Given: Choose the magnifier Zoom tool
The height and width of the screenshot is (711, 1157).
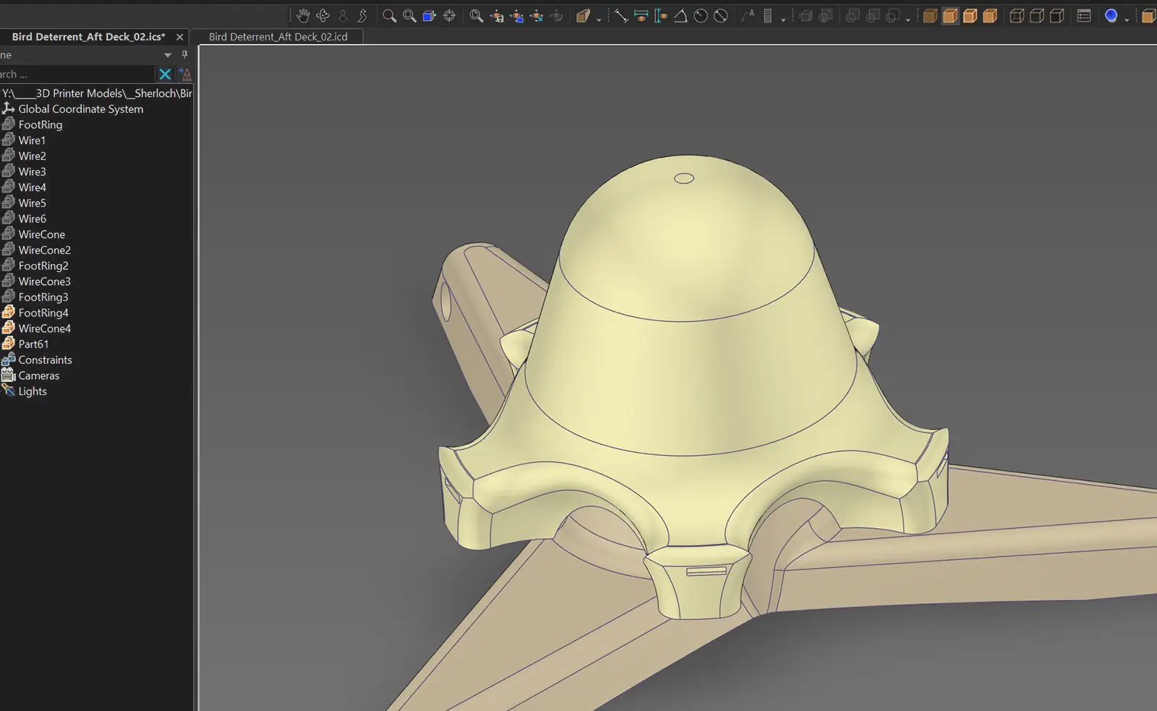Looking at the screenshot, I should click(x=389, y=16).
